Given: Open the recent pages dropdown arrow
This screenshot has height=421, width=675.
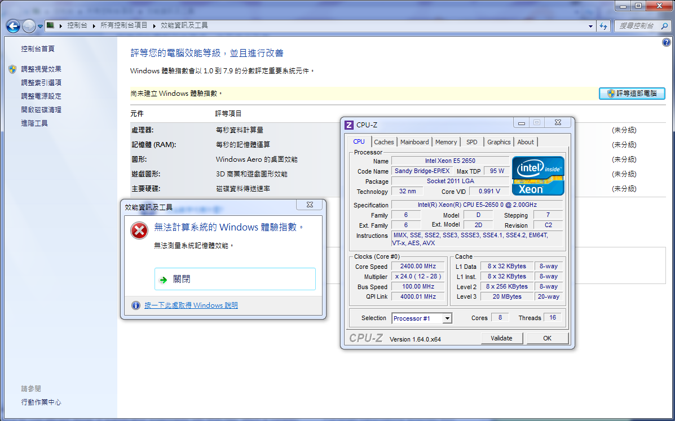Looking at the screenshot, I should (40, 26).
